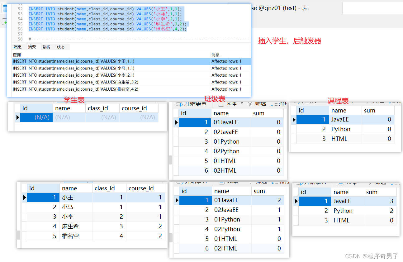Open the 消息 tab in the result pane

[x=18, y=47]
